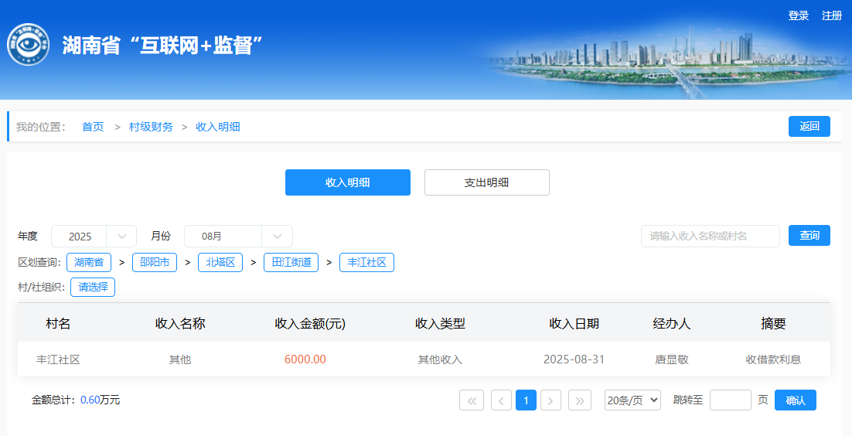Open the 20条/页 page size selector
852x436 pixels.
click(632, 400)
